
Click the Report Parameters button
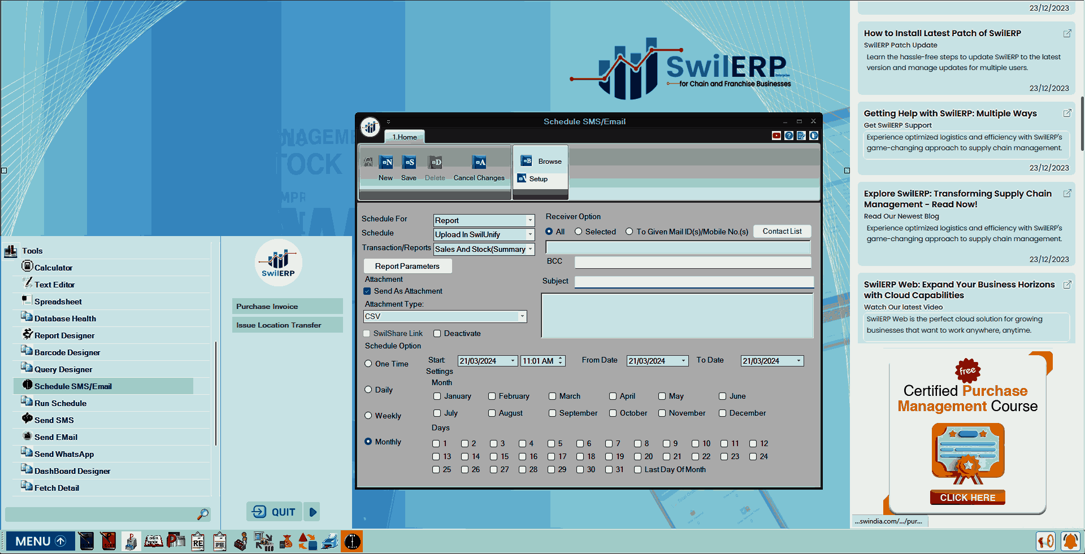coord(407,266)
